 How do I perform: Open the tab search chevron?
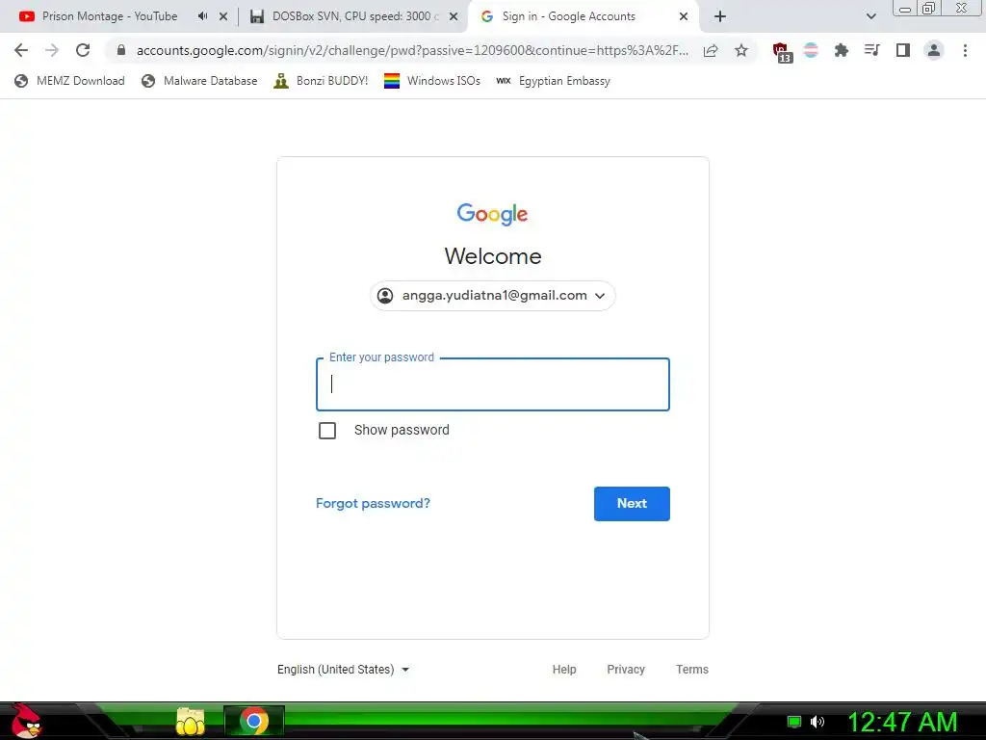point(870,16)
